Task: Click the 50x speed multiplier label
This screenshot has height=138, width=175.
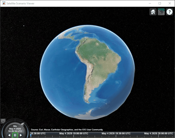Action: click(15, 126)
